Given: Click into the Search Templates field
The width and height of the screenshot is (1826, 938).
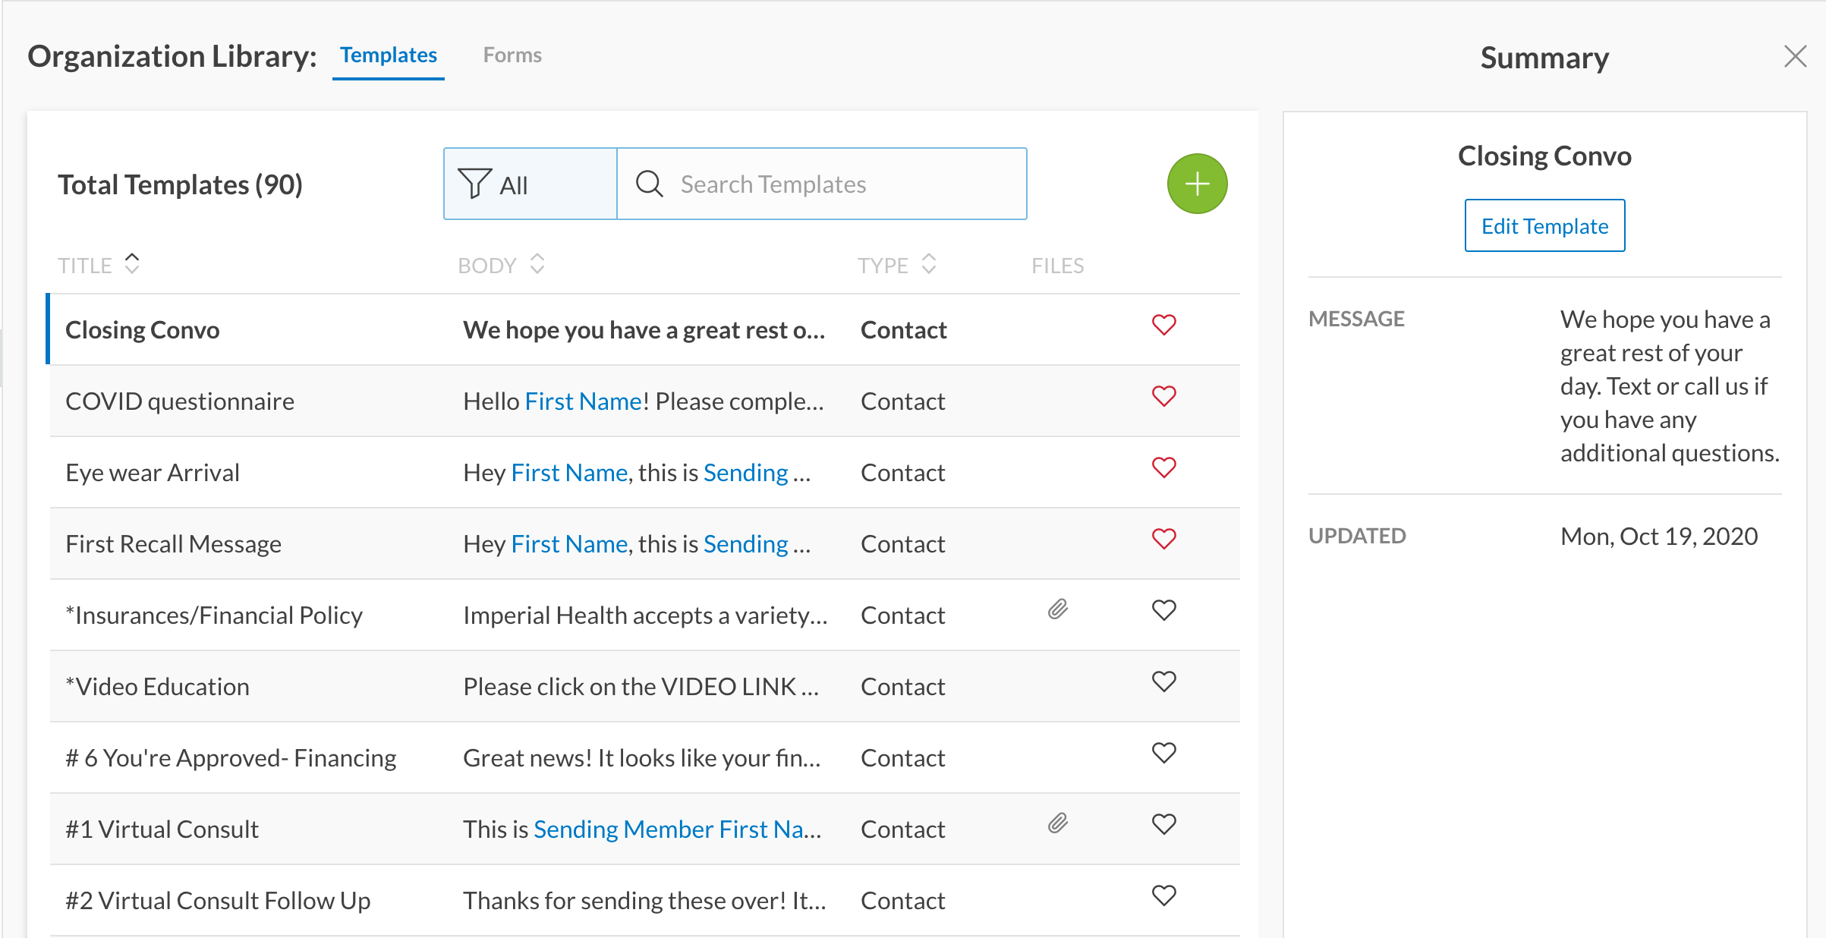Looking at the screenshot, I should coord(835,184).
